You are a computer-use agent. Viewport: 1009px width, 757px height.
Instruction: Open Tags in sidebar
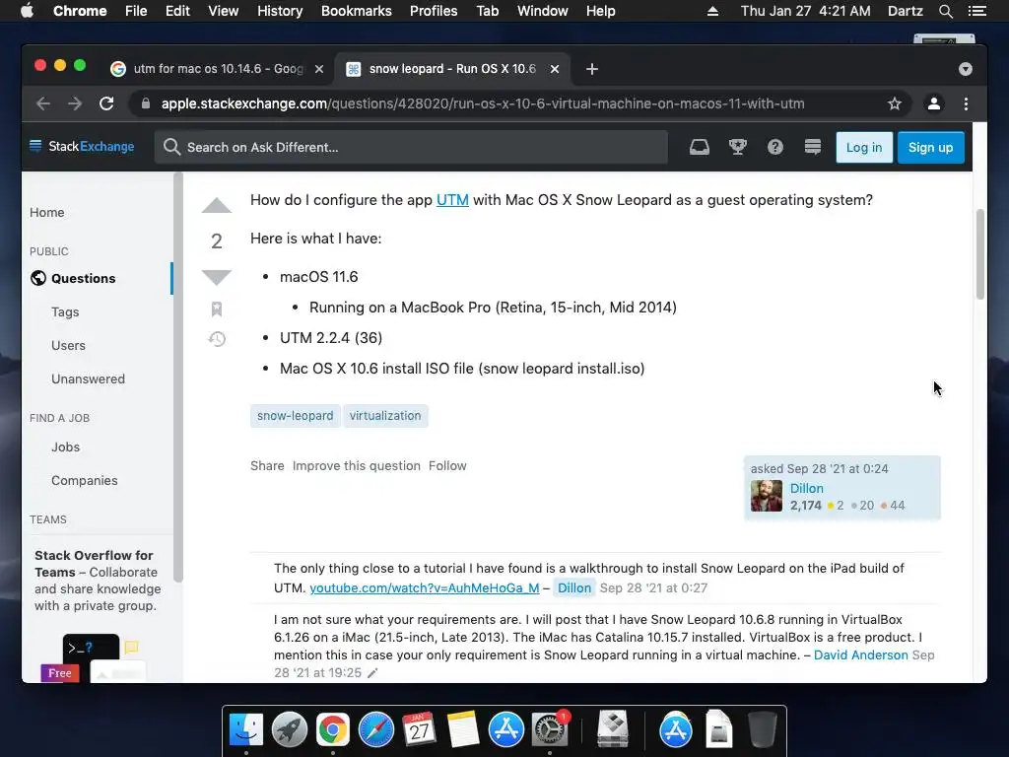(65, 311)
